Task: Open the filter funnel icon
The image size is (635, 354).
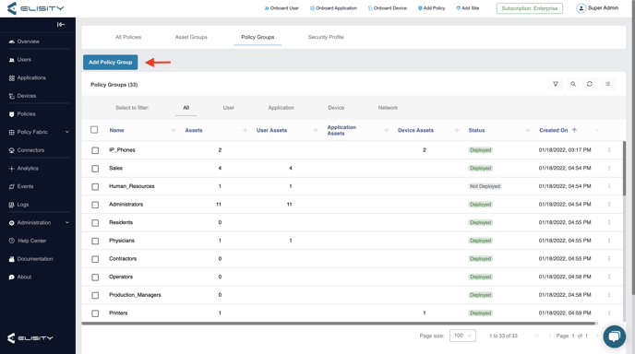Action: [x=556, y=84]
